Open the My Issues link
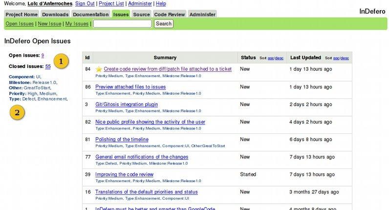The image size is (389, 210). (77, 23)
